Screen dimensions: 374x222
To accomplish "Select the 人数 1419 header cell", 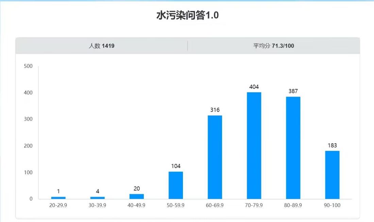I will (101, 46).
